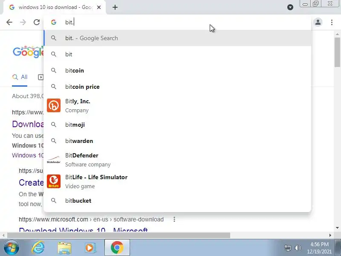
Task: Reload the current page
Action: coord(37,22)
